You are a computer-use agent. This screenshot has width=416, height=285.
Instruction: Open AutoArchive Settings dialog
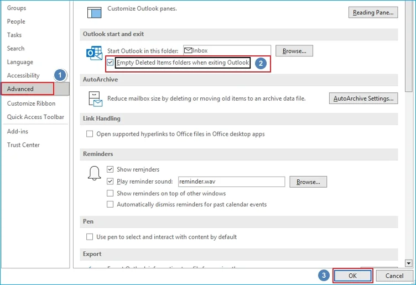[x=363, y=99]
